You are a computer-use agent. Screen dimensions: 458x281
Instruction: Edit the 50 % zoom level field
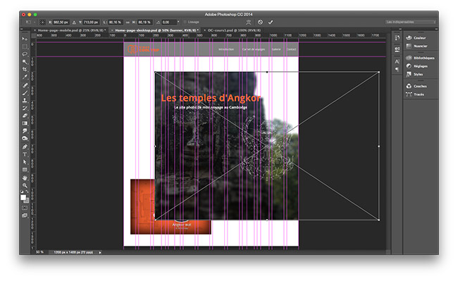click(x=40, y=252)
